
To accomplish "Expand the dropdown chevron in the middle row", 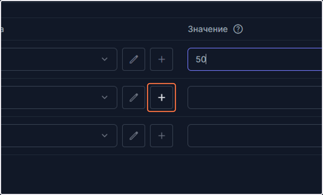I will click(105, 97).
